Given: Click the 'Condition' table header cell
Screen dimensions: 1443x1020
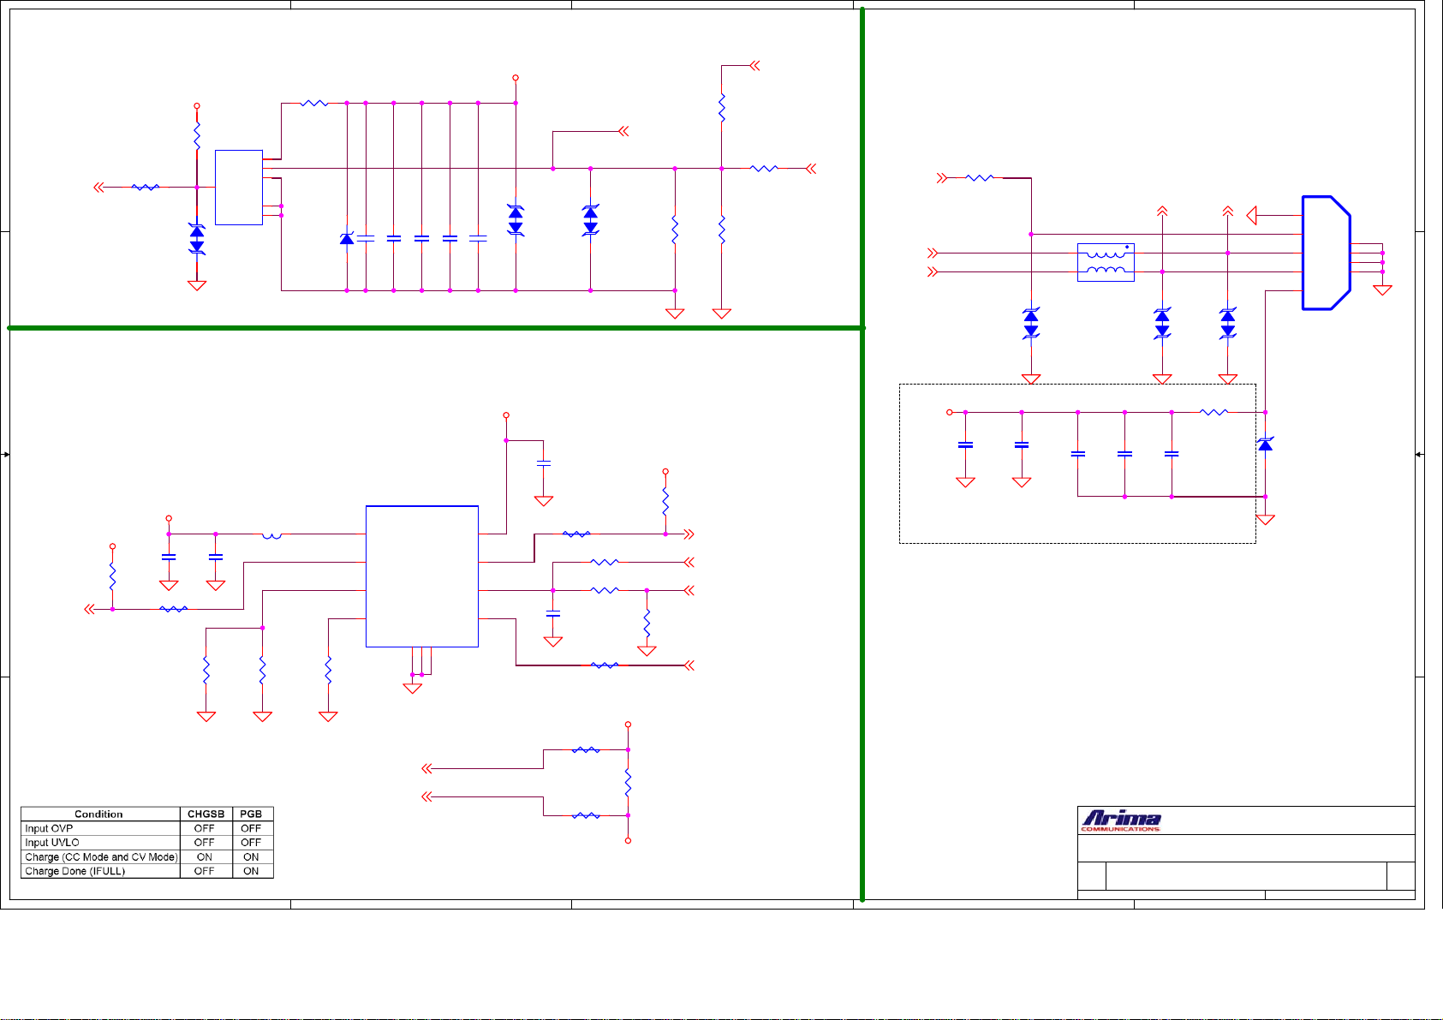Looking at the screenshot, I should tap(98, 814).
